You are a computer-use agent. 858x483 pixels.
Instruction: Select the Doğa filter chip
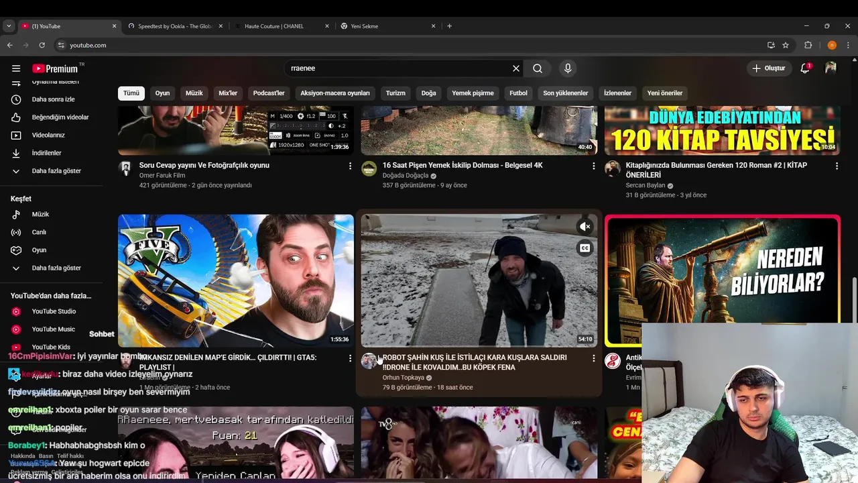coord(428,93)
